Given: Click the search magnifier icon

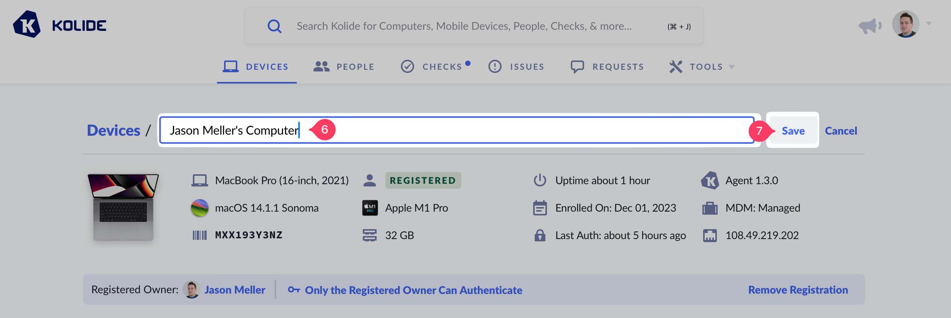Looking at the screenshot, I should click(x=274, y=26).
